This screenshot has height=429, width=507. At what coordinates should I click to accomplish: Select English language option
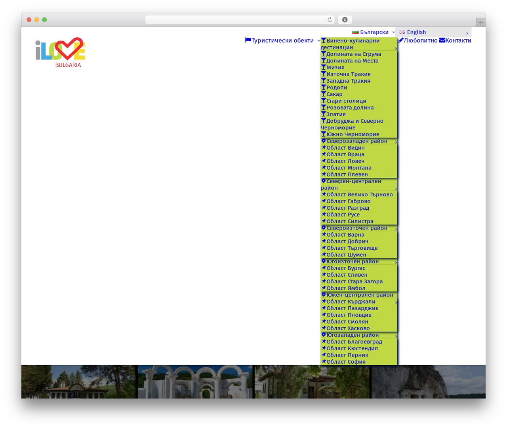click(416, 32)
